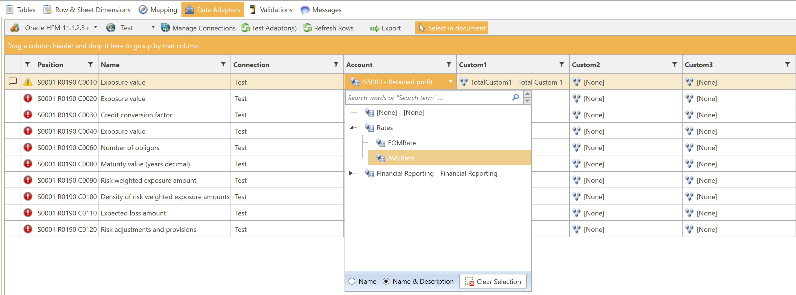Click the EOMRate account icon
Viewport: 796px width, 295px height.
pos(380,143)
